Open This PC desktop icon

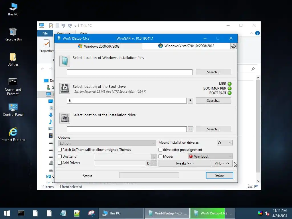(x=13, y=9)
